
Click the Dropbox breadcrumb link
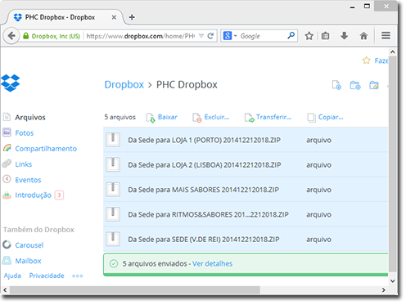pos(124,84)
